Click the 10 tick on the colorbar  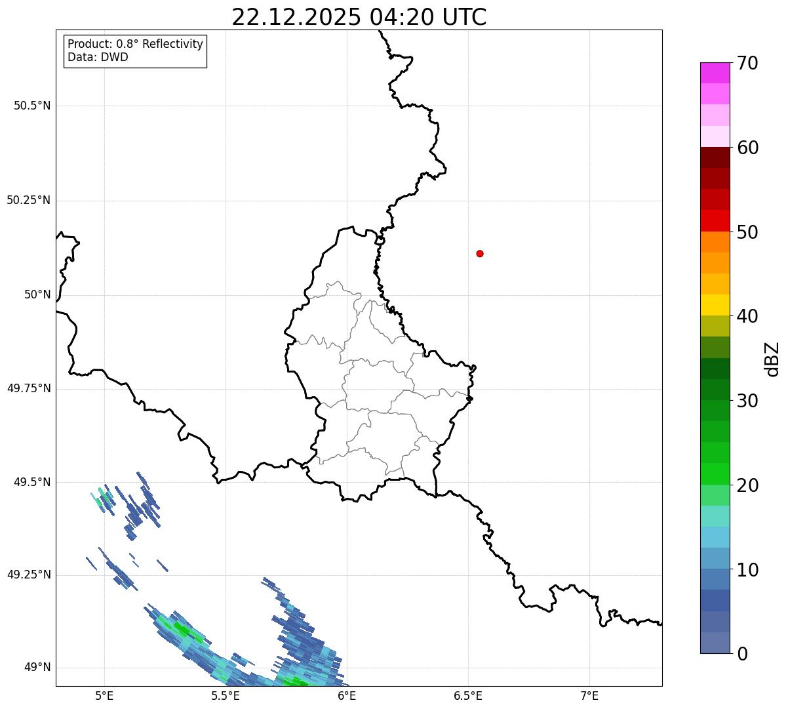(747, 570)
